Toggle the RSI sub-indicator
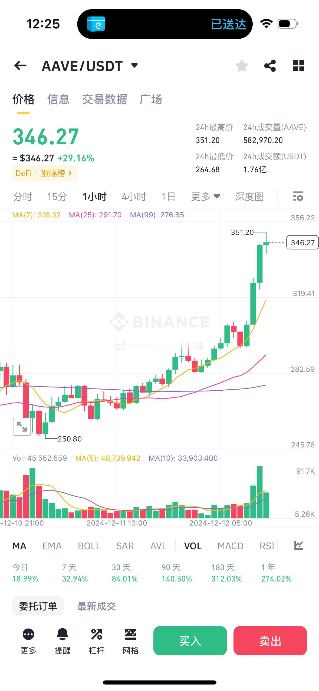The width and height of the screenshot is (319, 691). pos(267,546)
